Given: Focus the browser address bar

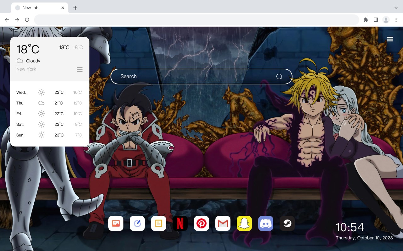Looking at the screenshot, I should (x=196, y=20).
